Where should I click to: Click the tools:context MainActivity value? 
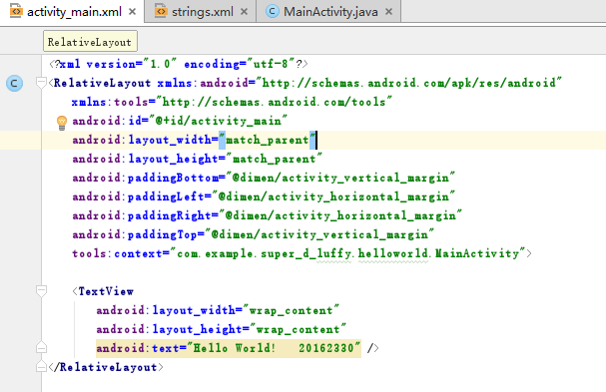347,253
